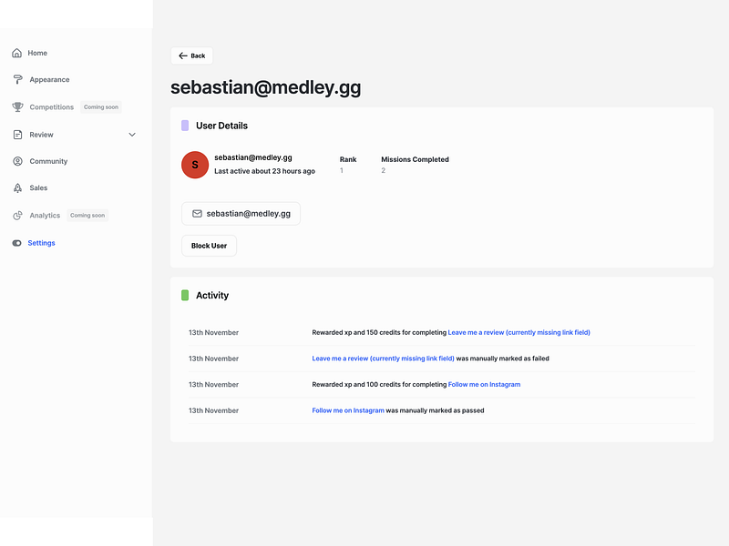729x546 pixels.
Task: Open 'Follow me on Instagram' link in passed row
Action: click(x=348, y=410)
